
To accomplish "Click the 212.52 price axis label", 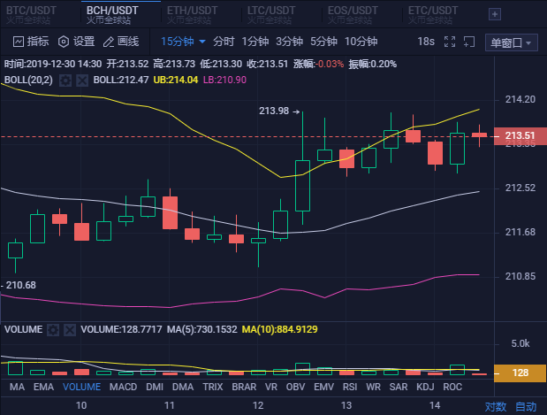I will coord(520,188).
